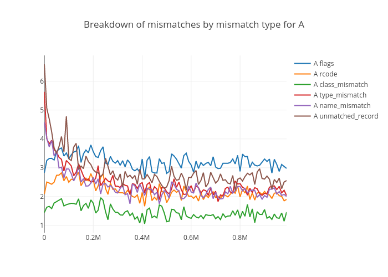Click the chart title text
Image resolution: width=388 pixels, height=277 pixels.
(194, 25)
